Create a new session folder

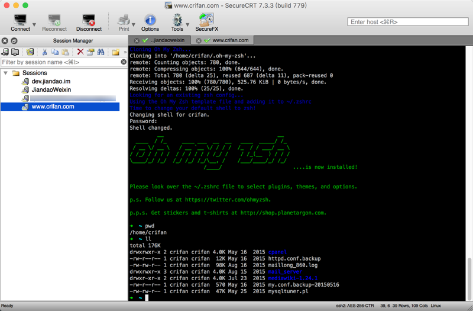(115, 52)
